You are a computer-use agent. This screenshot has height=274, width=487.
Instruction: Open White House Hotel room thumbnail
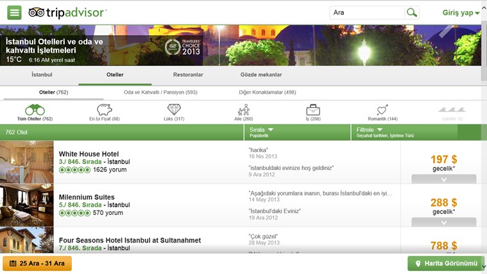[x=27, y=162]
